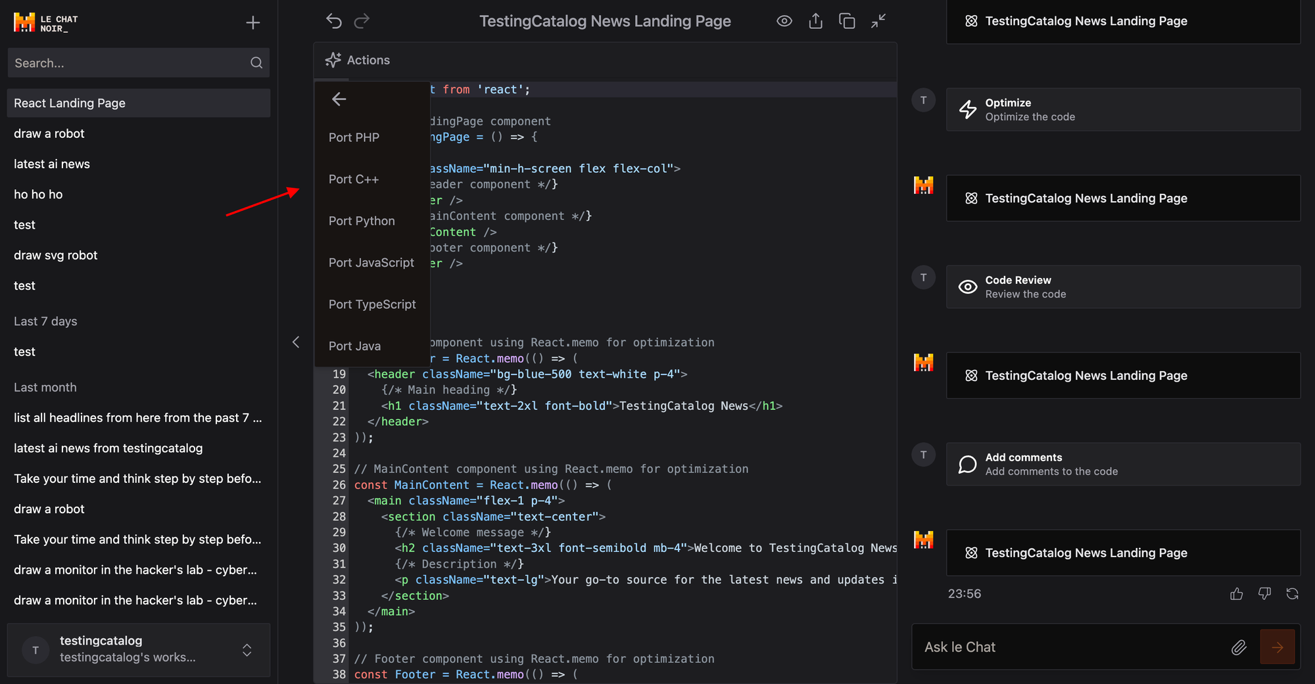Viewport: 1315px width, 684px height.
Task: Go back in the Actions submenu
Action: click(339, 99)
